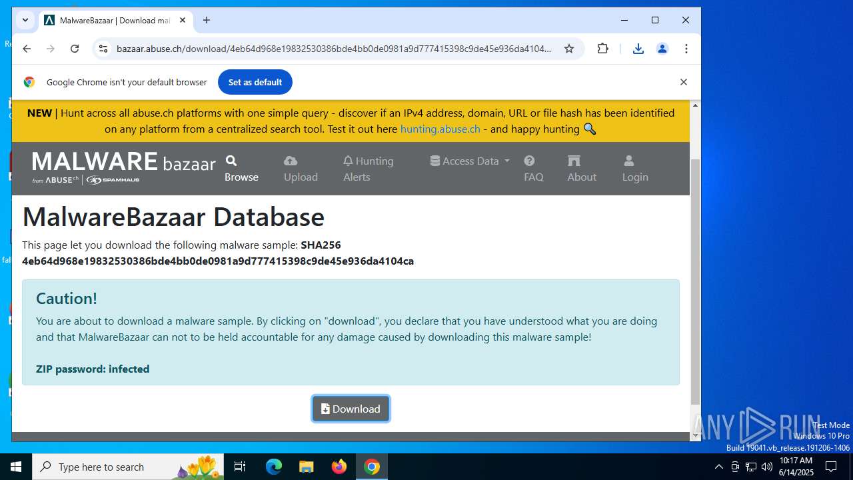Open a new tab with plus button
This screenshot has height=480, width=853.
pos(207,21)
